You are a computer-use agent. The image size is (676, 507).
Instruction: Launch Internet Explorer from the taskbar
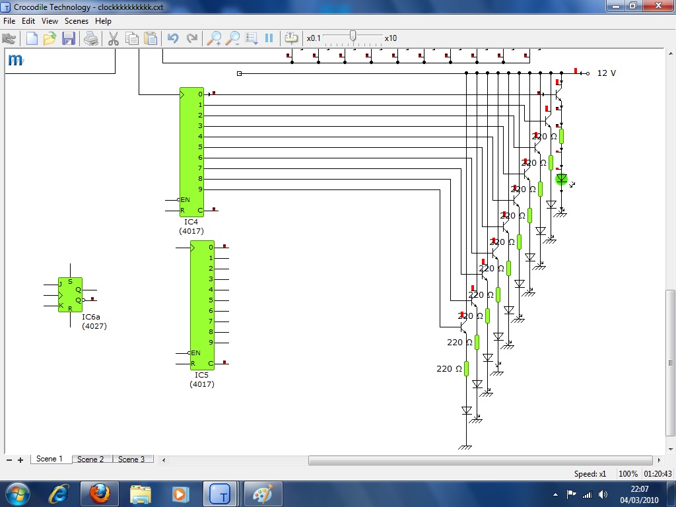(x=59, y=494)
